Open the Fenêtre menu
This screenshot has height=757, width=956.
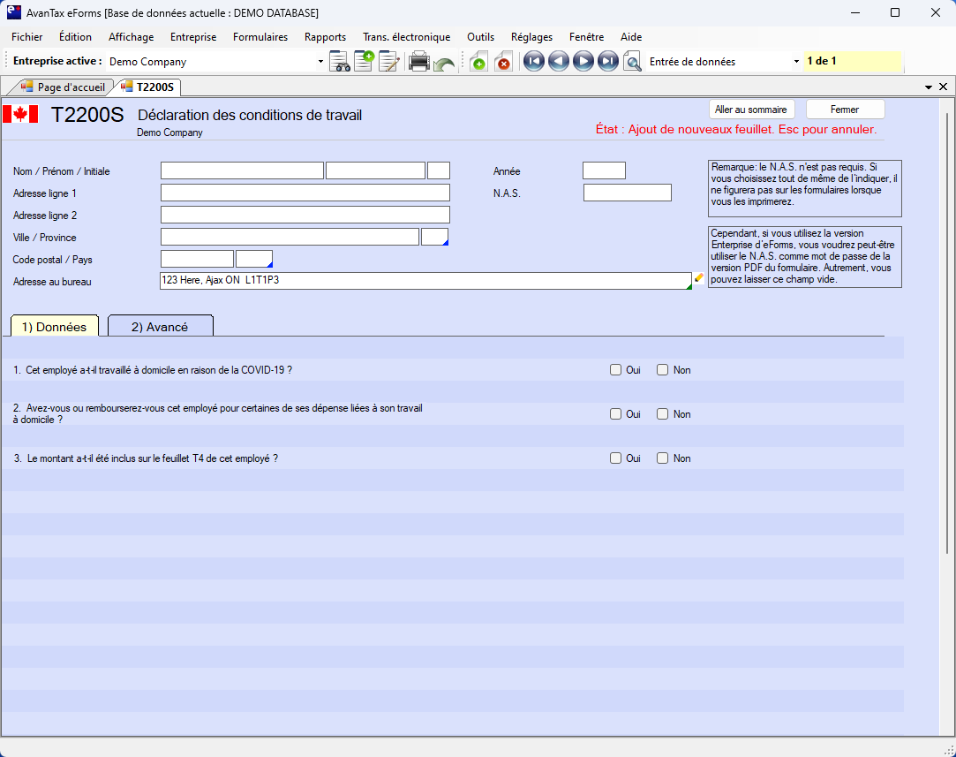click(x=586, y=37)
